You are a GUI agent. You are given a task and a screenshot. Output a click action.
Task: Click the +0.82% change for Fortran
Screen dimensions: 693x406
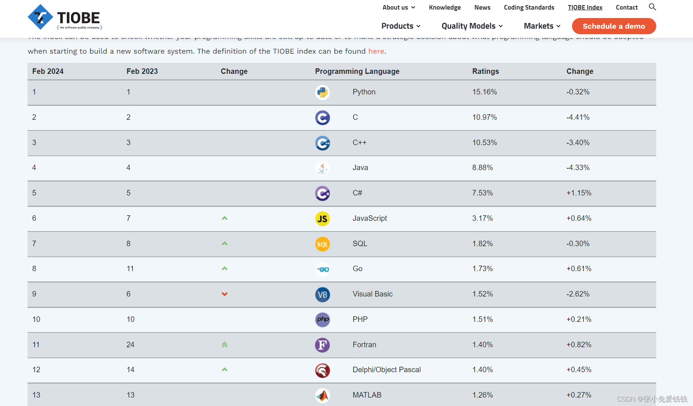[579, 345]
